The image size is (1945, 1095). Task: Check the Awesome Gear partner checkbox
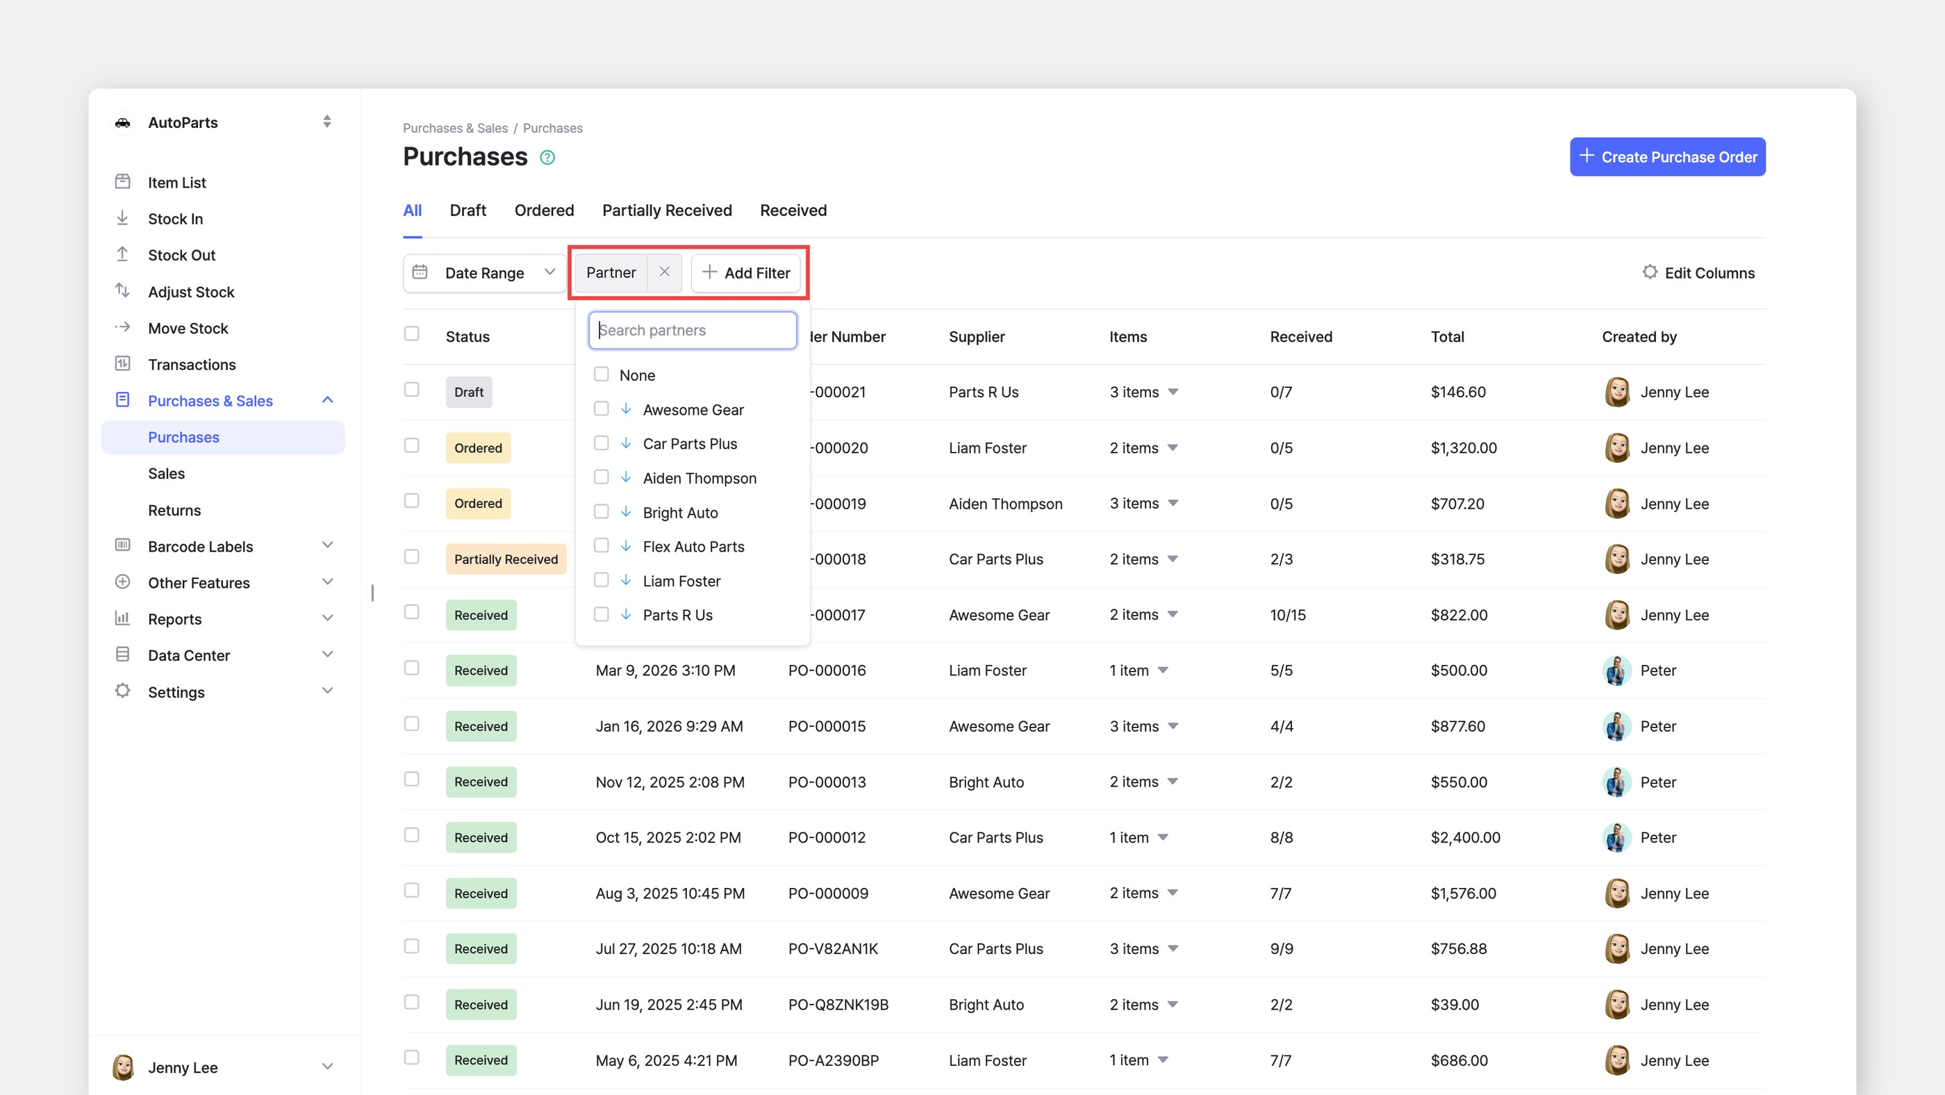point(601,409)
